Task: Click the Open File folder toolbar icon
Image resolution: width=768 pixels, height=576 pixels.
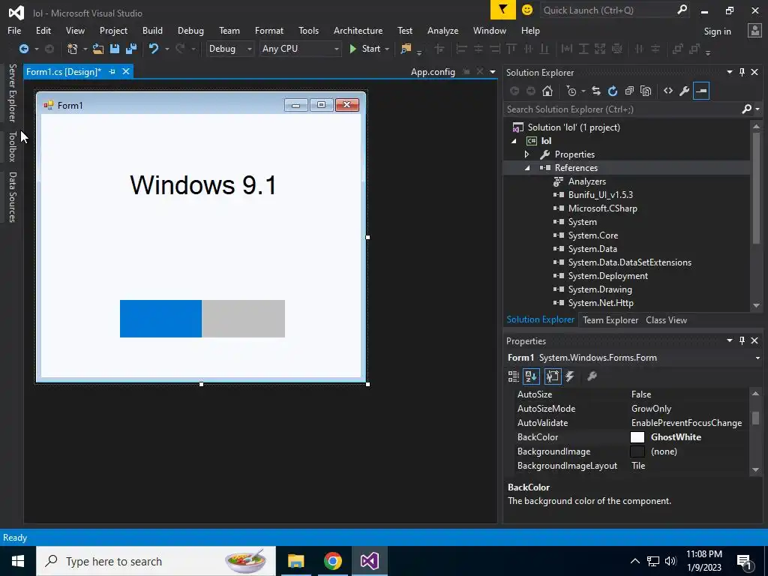Action: coord(98,49)
